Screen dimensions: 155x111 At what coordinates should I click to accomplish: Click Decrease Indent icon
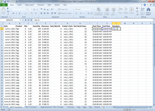click(52, 13)
